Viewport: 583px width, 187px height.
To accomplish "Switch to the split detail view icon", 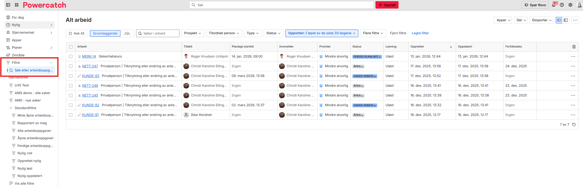I will coord(566,20).
